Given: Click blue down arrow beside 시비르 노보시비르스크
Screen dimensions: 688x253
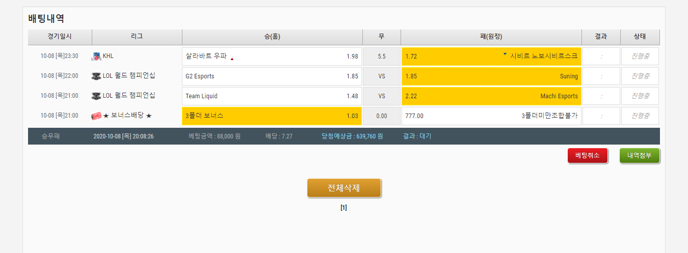Looking at the screenshot, I should [x=505, y=54].
